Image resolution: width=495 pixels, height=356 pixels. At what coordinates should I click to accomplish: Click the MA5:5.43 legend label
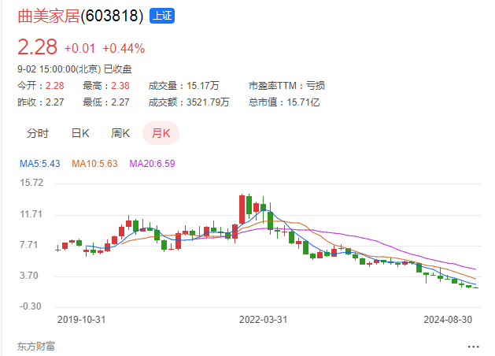40,164
